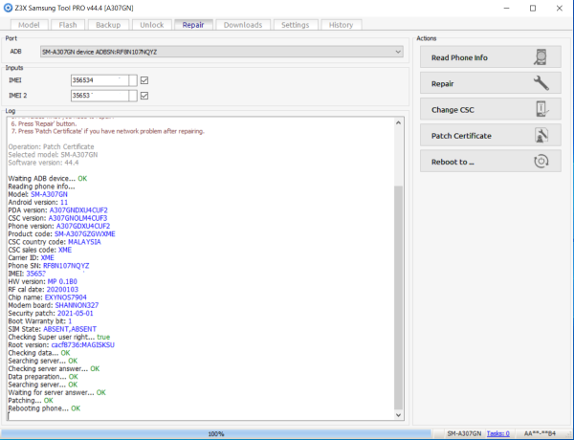Open the Unlock tab

click(x=151, y=25)
